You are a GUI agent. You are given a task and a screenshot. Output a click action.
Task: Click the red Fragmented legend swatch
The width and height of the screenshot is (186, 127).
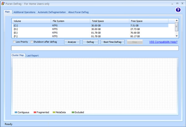[35, 112]
